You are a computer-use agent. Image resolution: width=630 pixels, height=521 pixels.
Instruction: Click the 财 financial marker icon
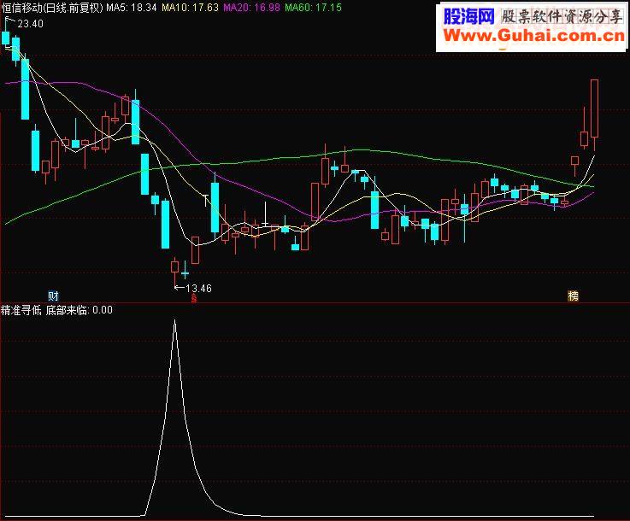point(53,296)
